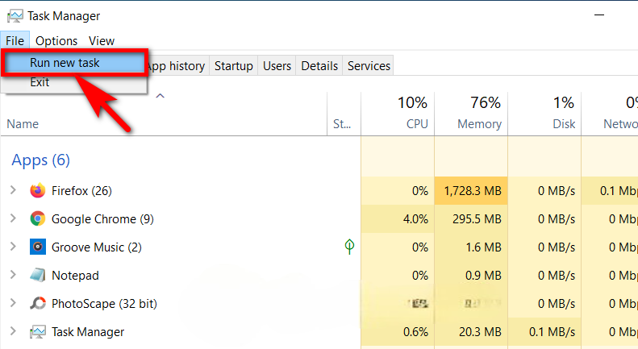Click the Task Manager title bar icon
638x349 pixels.
coord(15,15)
